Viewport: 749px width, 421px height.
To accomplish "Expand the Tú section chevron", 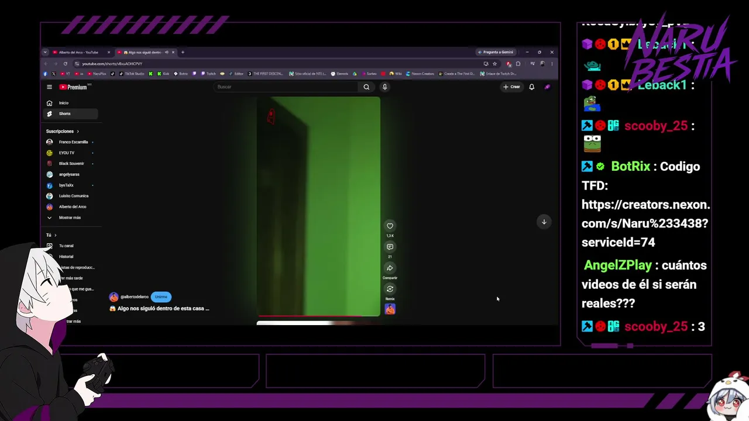I will [x=55, y=235].
